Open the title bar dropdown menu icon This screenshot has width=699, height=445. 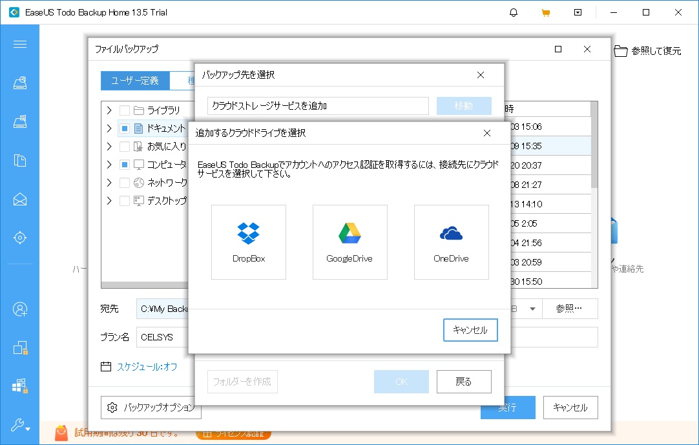tap(578, 12)
